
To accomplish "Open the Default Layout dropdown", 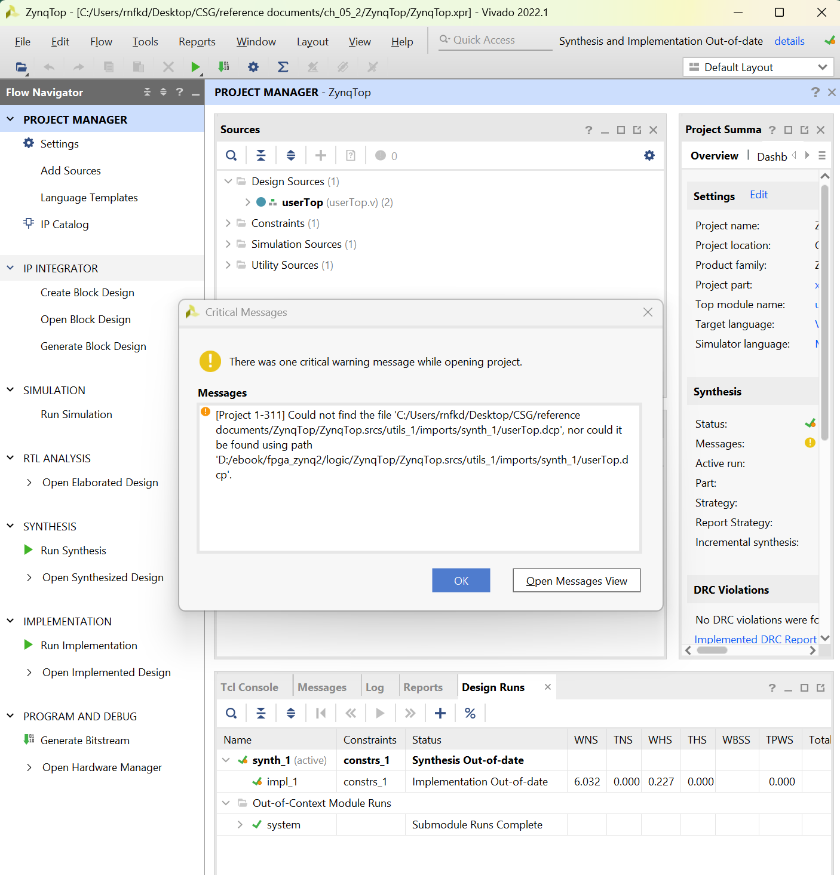I will pyautogui.click(x=758, y=67).
